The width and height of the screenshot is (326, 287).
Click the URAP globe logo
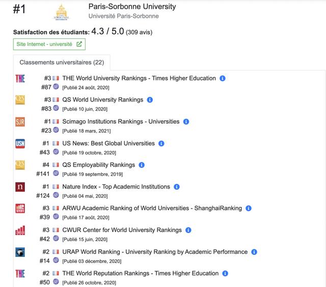point(20,252)
